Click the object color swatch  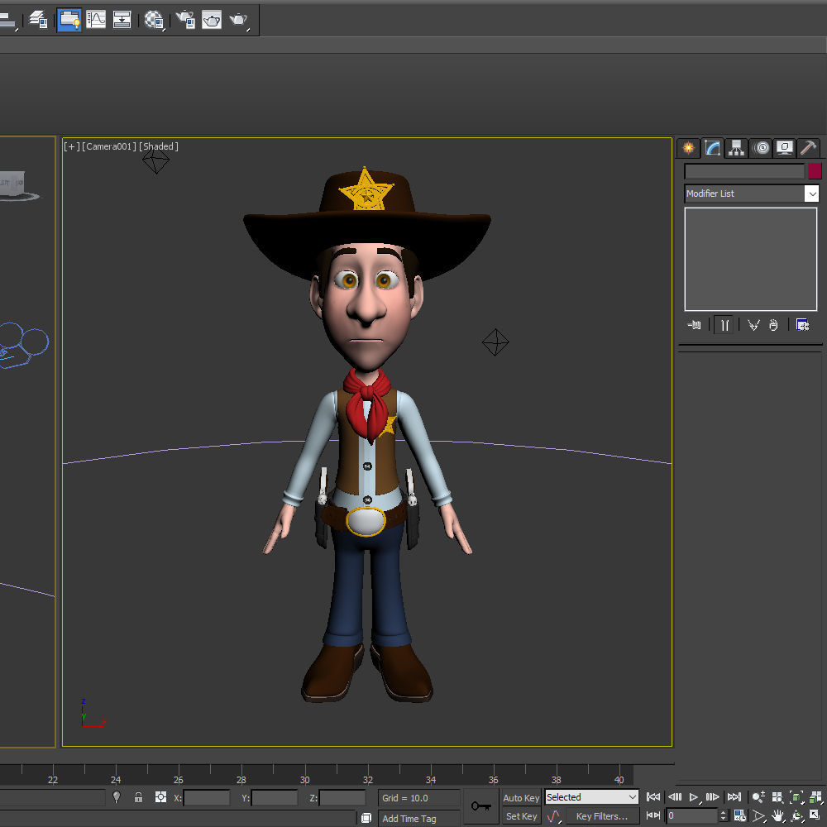[815, 171]
